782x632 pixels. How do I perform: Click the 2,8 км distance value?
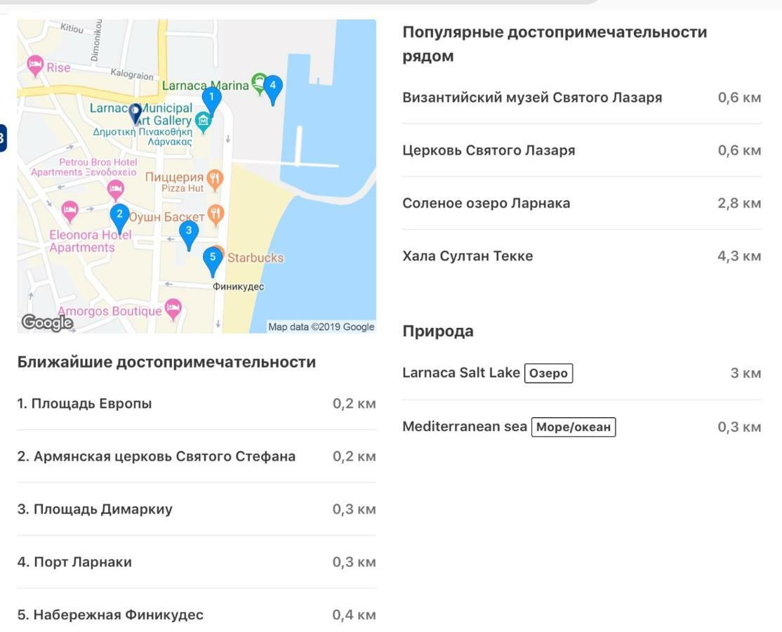tap(739, 203)
